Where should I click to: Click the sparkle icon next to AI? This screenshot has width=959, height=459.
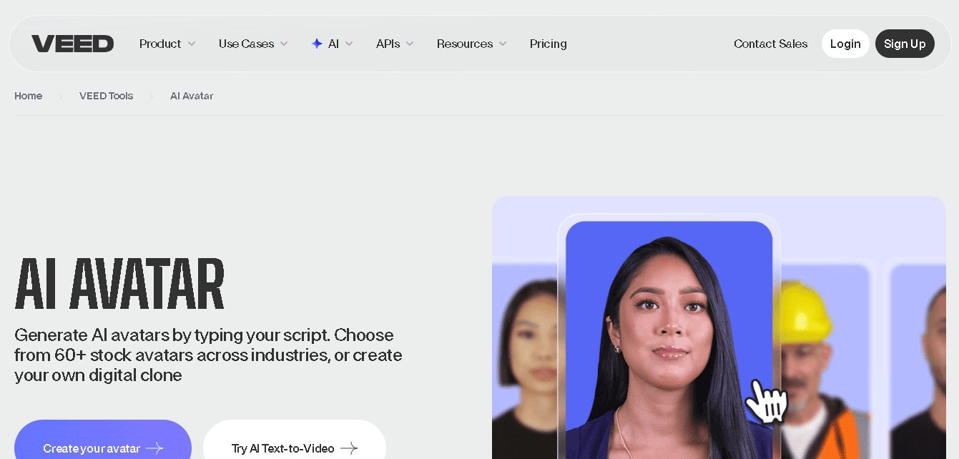[317, 44]
